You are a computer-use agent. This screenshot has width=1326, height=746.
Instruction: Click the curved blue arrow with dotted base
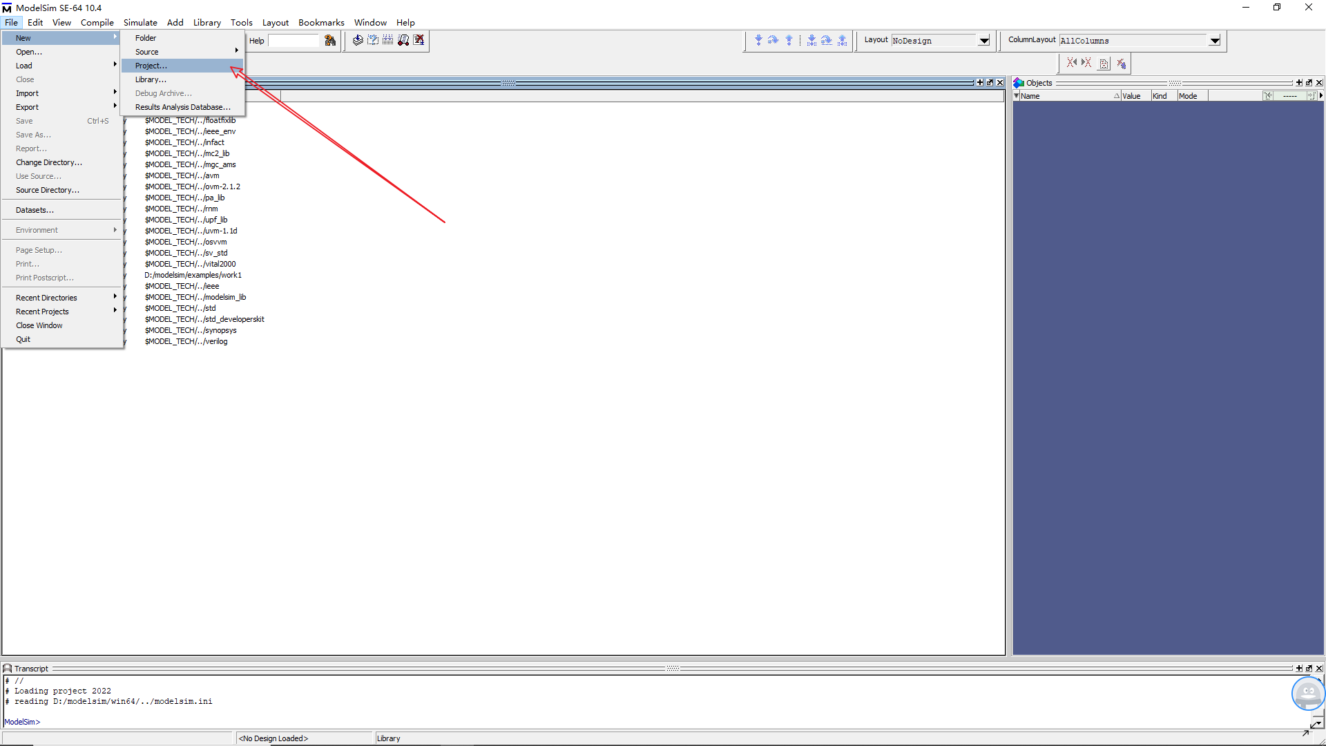(x=827, y=41)
